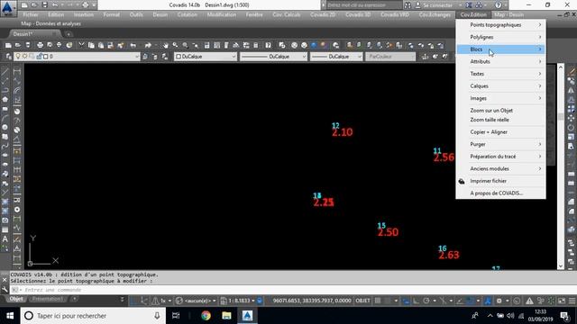Select Textes in the Cov.Edition menu
The width and height of the screenshot is (577, 324).
(x=501, y=74)
